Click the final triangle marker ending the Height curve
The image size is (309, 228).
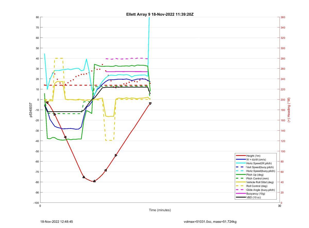(x=150, y=104)
